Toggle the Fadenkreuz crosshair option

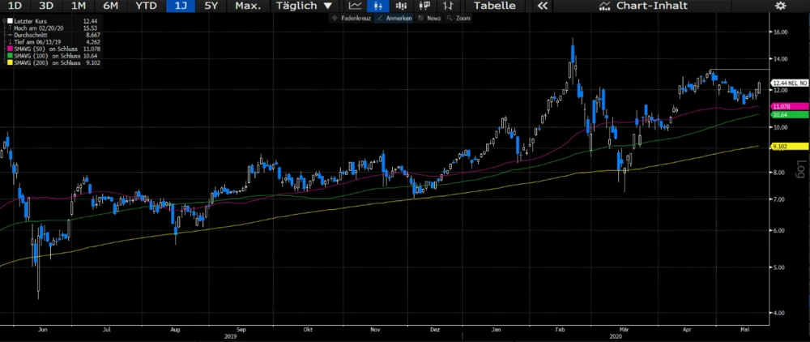point(351,17)
